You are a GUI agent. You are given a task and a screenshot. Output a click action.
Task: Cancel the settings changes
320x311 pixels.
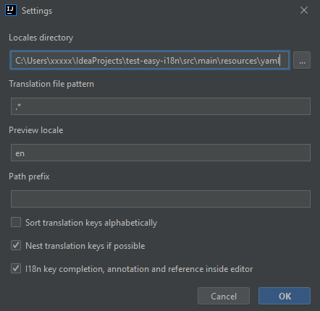tap(224, 296)
